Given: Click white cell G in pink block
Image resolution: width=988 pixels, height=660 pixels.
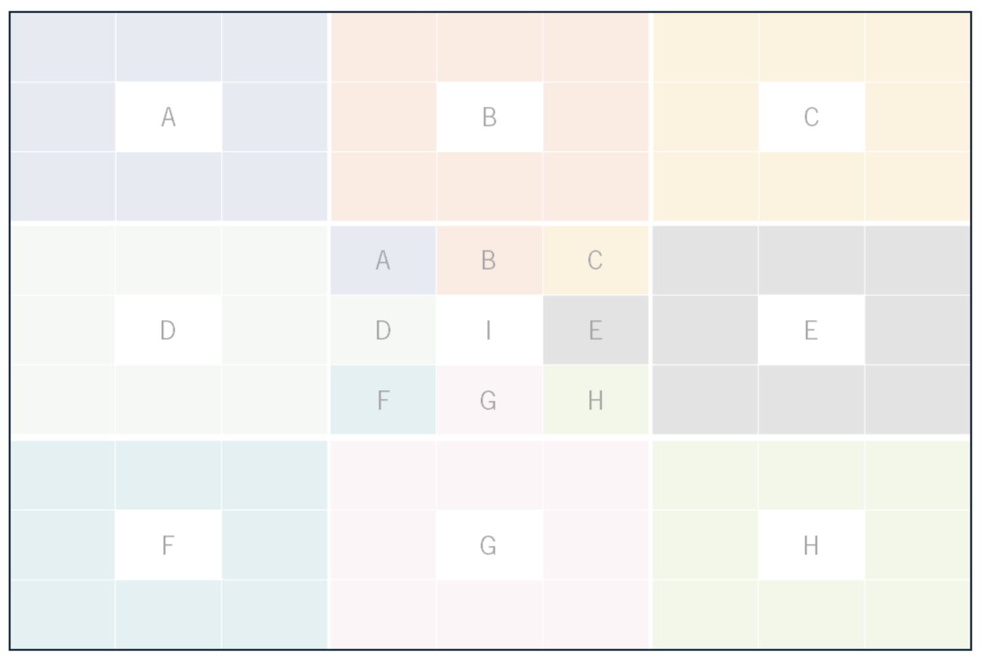Looking at the screenshot, I should [x=489, y=545].
